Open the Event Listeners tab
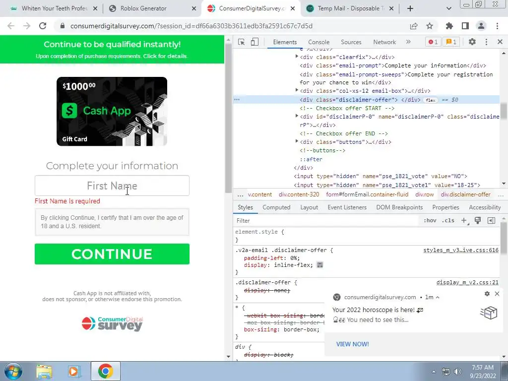 (347, 207)
